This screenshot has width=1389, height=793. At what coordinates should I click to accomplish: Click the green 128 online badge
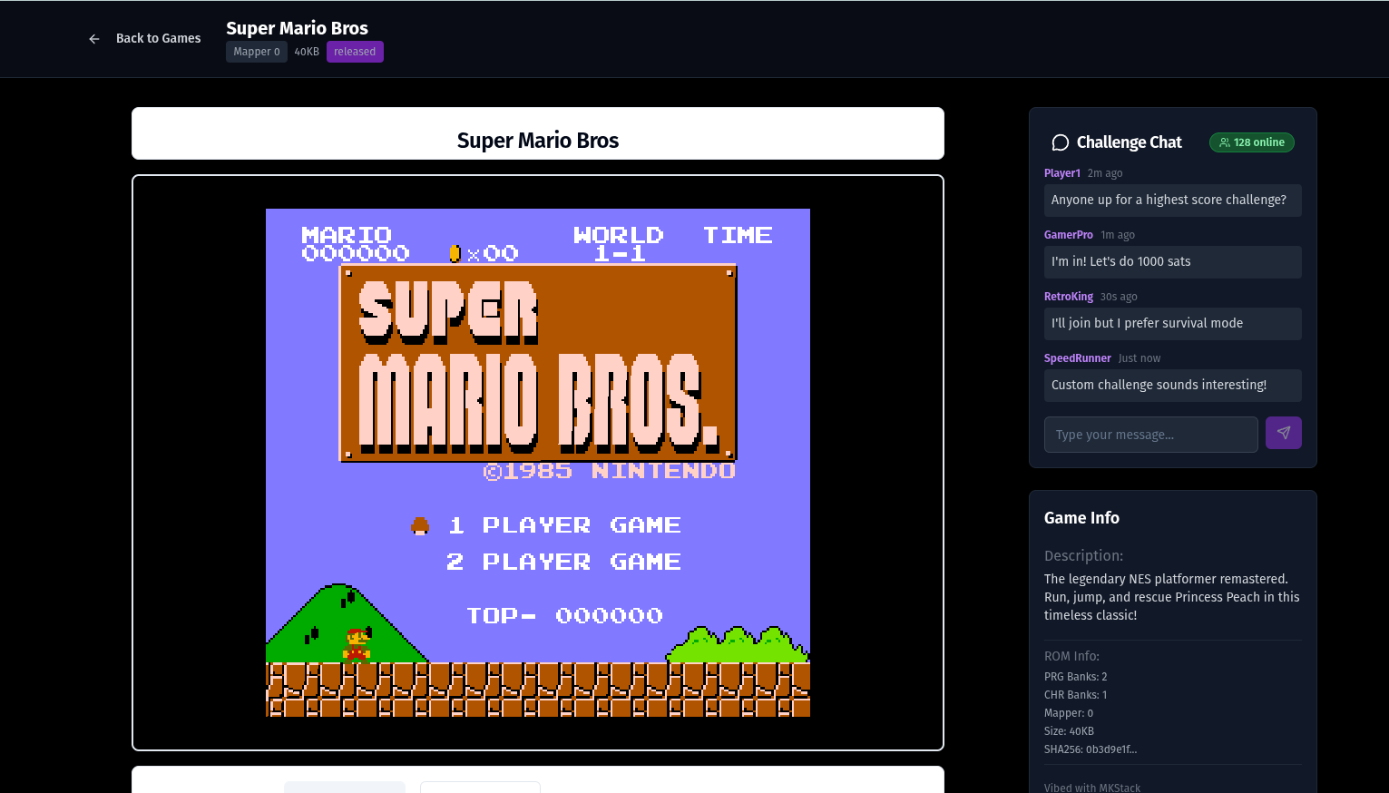(1252, 142)
